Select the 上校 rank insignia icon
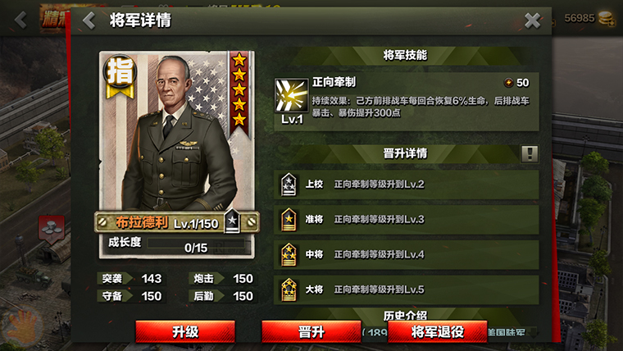 click(x=289, y=185)
